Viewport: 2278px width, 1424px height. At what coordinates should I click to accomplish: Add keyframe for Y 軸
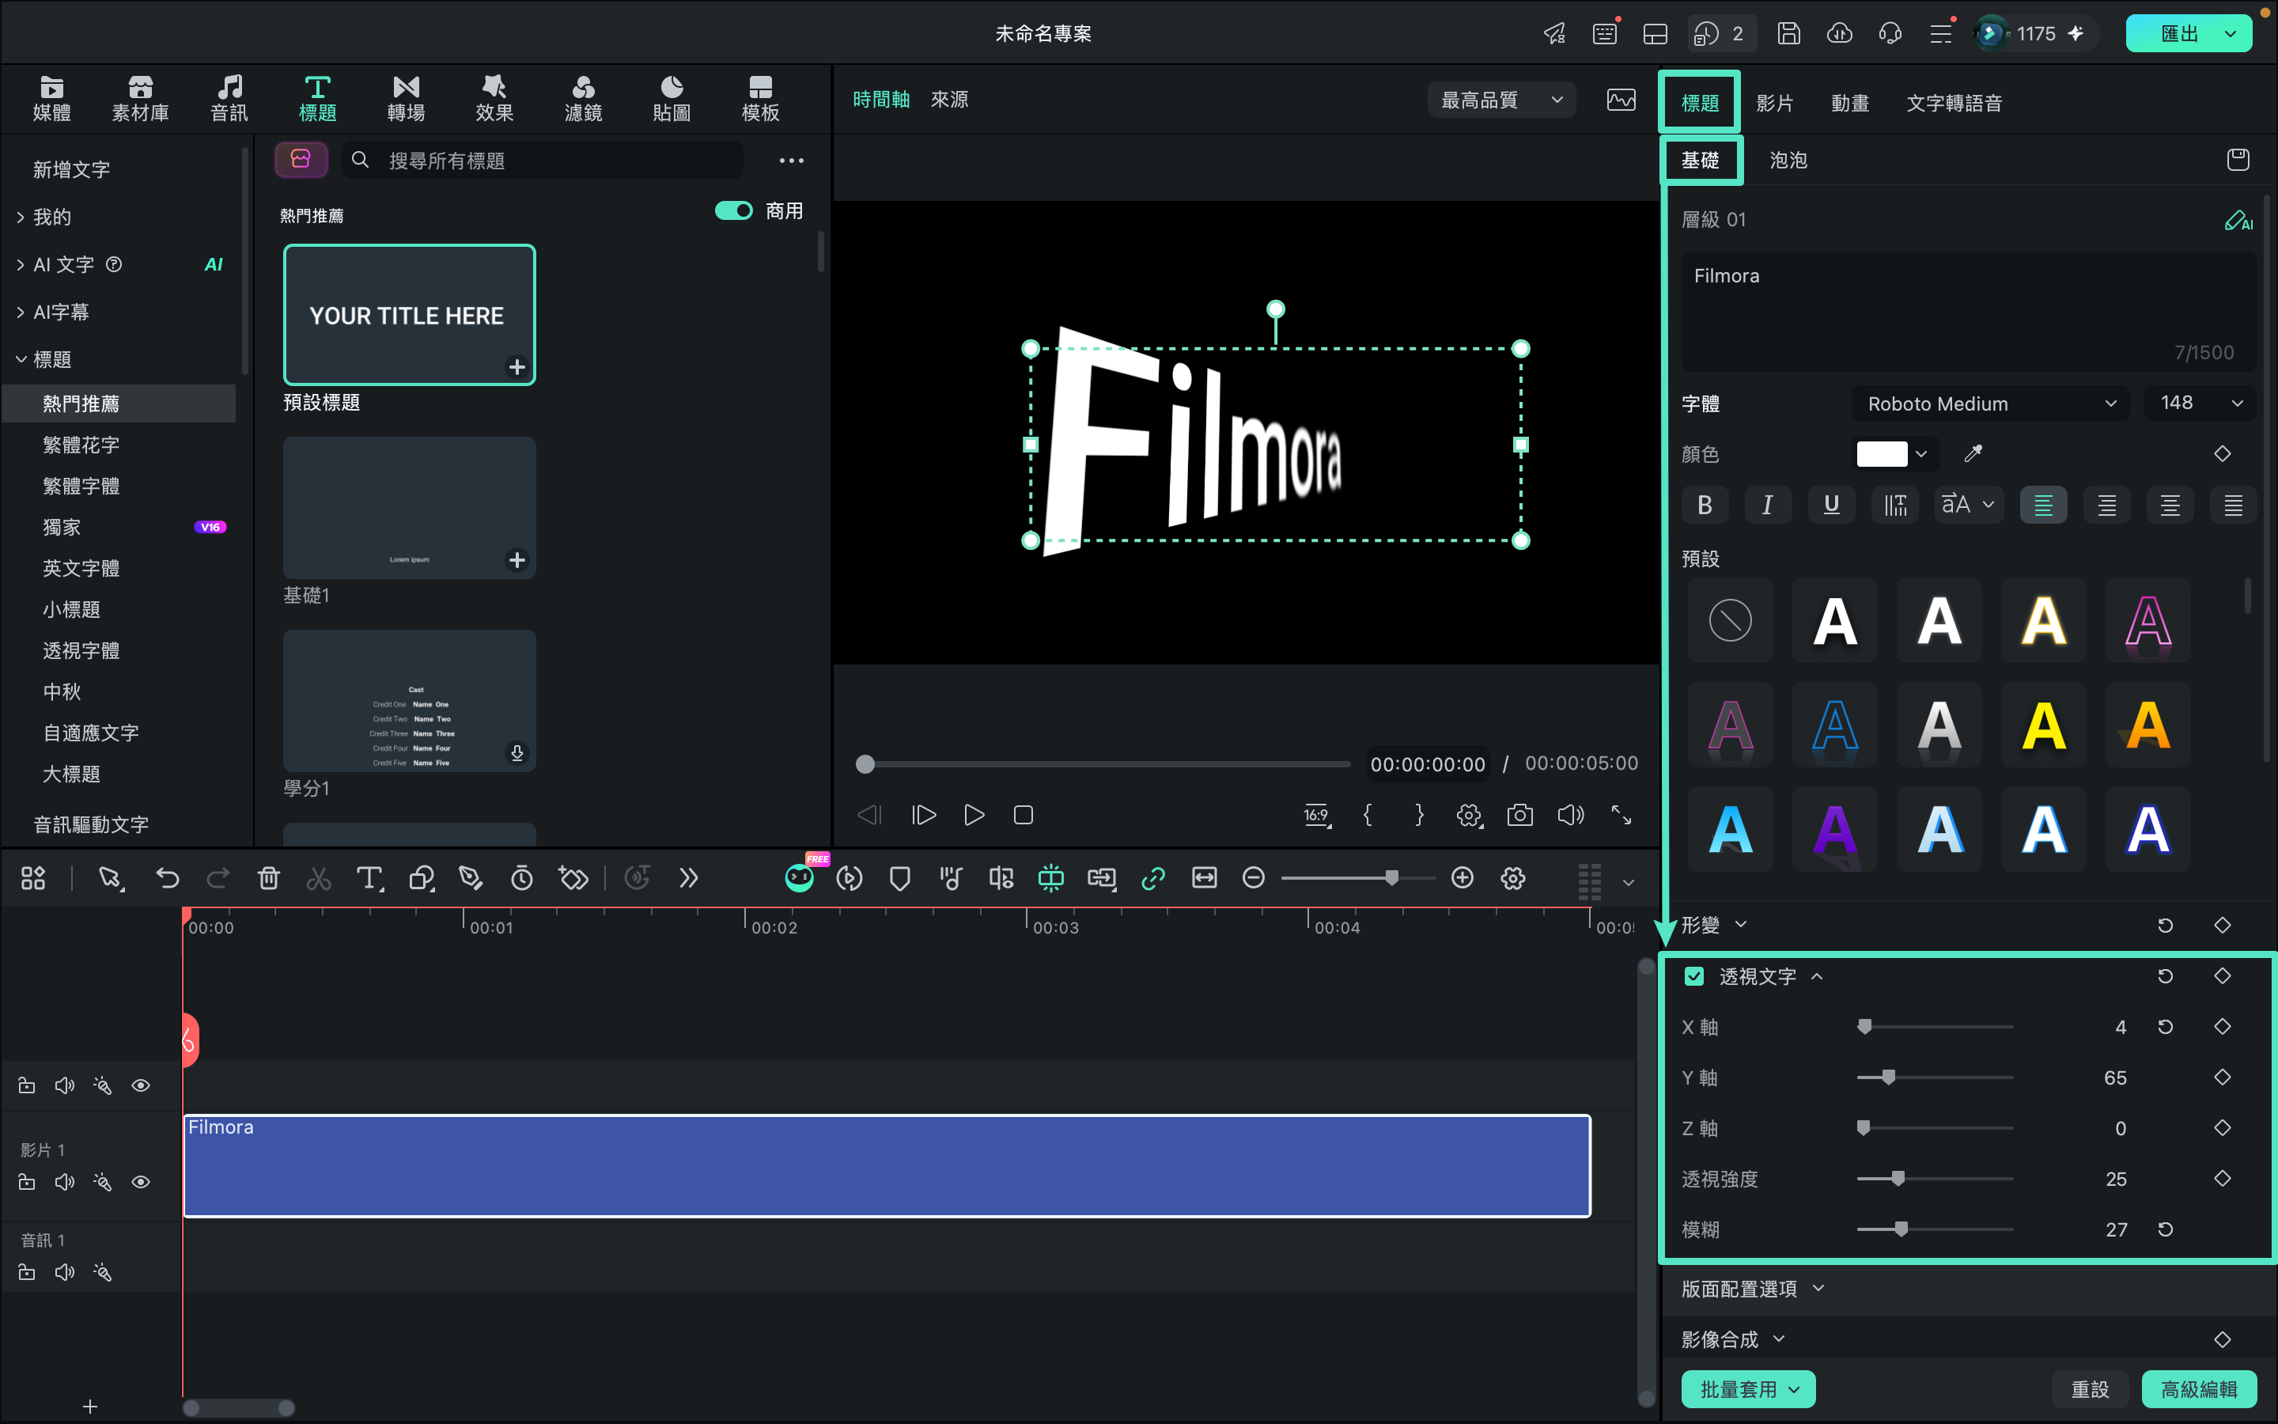pyautogui.click(x=2223, y=1077)
